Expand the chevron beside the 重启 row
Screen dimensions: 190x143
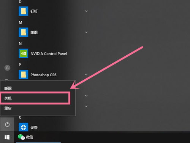pos(86,106)
